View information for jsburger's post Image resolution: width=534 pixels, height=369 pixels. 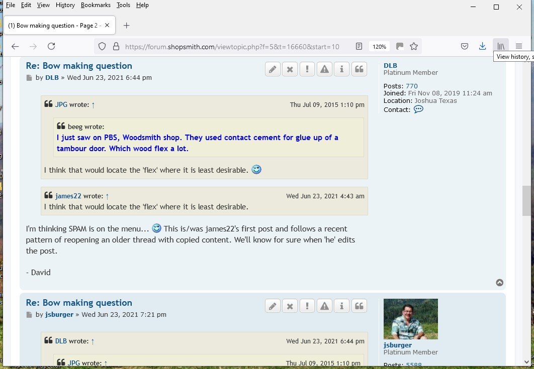pyautogui.click(x=341, y=306)
